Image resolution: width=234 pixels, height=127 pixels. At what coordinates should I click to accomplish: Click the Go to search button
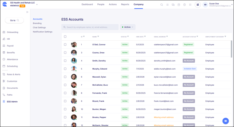[14, 21]
